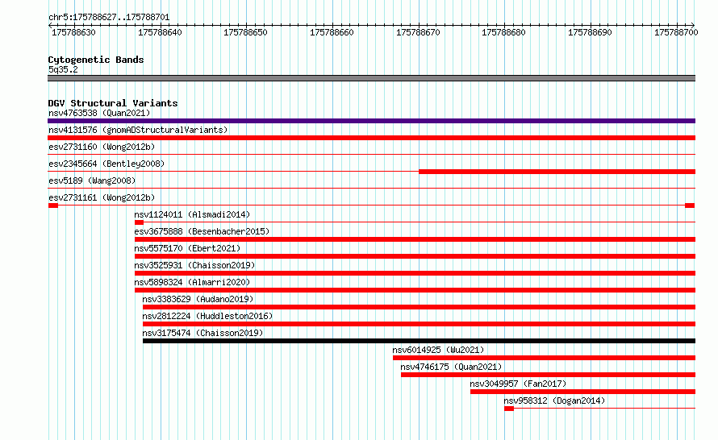Open nsv4131576 (gnomADStructuralVariants) label
This screenshot has width=718, height=440.
pyautogui.click(x=138, y=130)
